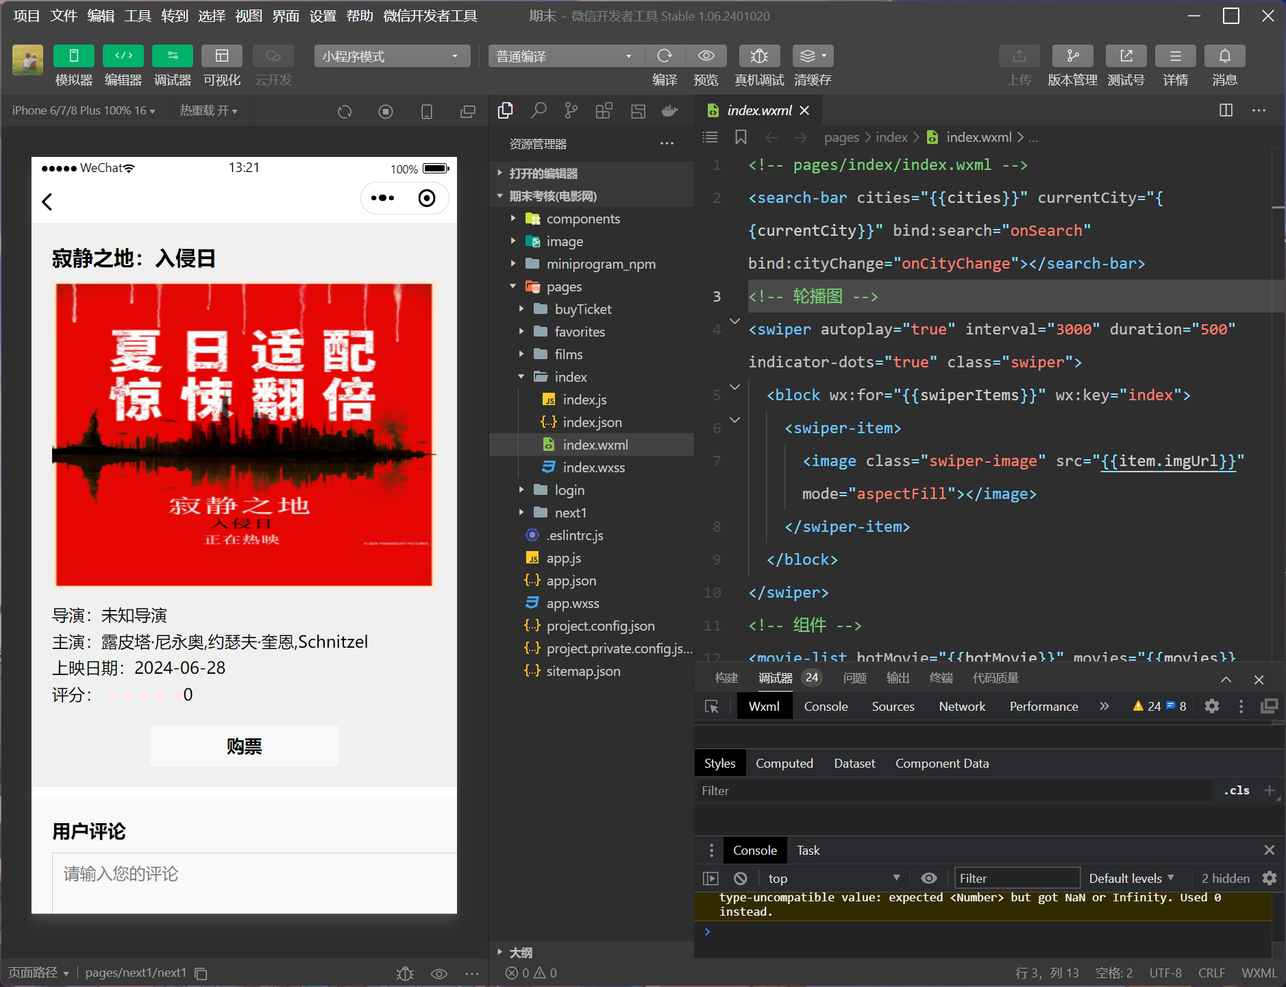Open the test account tool

coord(1126,56)
